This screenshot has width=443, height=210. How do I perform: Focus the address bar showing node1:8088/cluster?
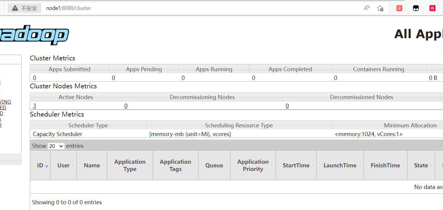coord(181,8)
